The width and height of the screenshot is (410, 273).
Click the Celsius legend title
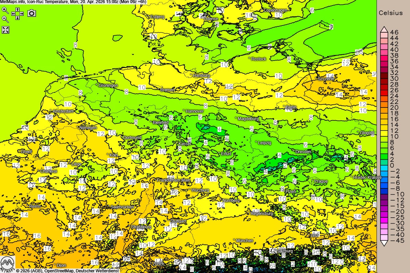pyautogui.click(x=390, y=13)
